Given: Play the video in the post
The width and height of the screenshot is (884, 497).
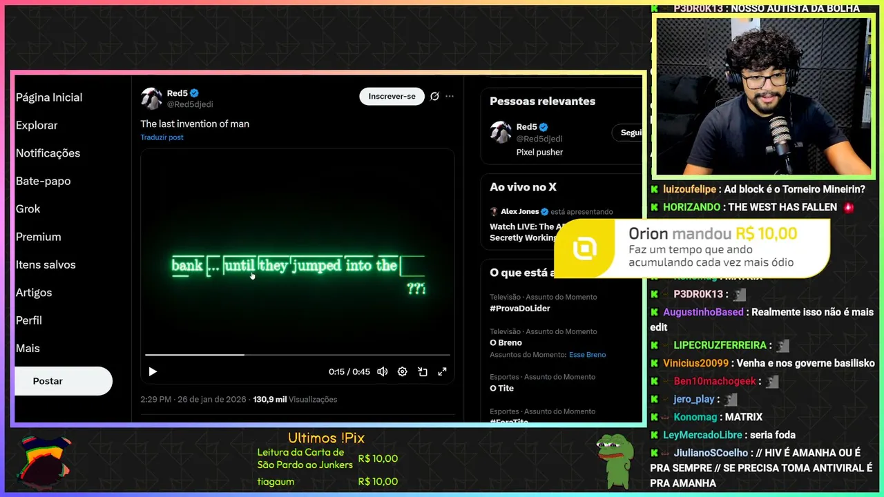Looking at the screenshot, I should pyautogui.click(x=153, y=371).
